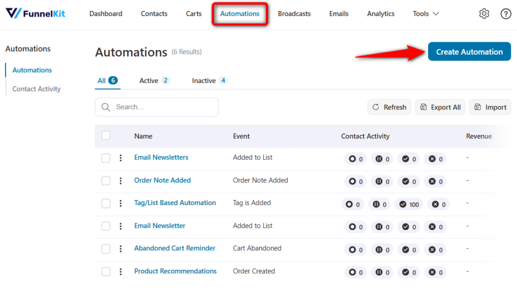Click the Refresh button

[389, 107]
